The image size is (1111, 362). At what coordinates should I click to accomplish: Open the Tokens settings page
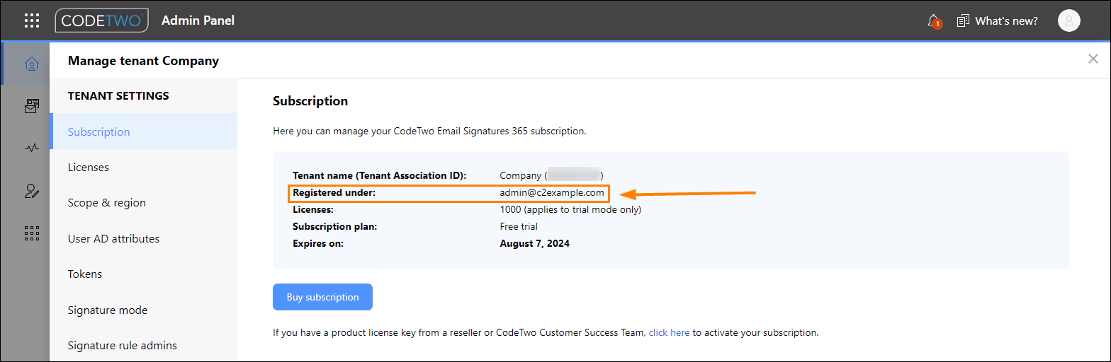tap(143, 274)
